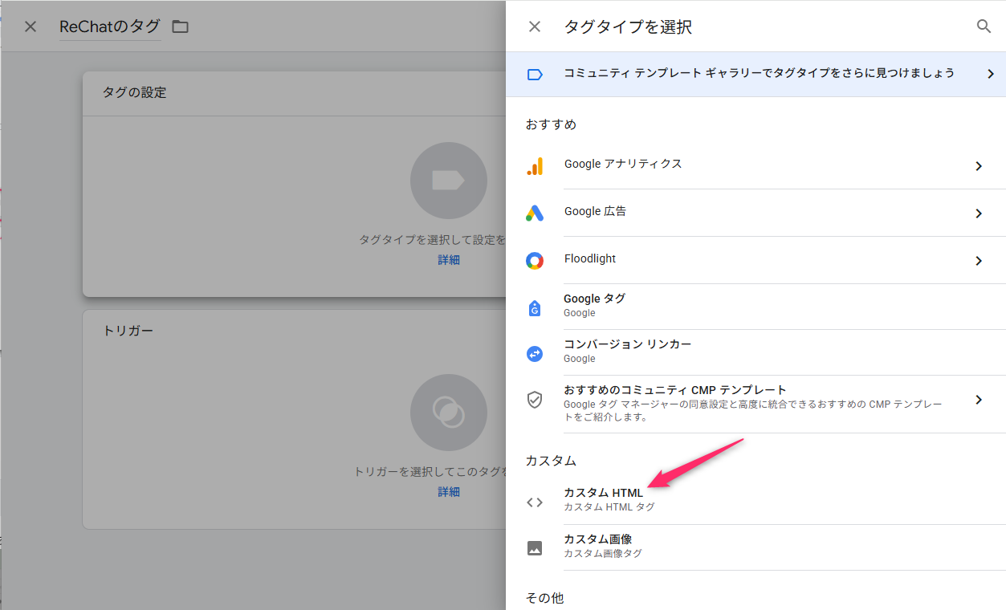
Task: Click the Google Ads logo icon
Action: click(535, 213)
